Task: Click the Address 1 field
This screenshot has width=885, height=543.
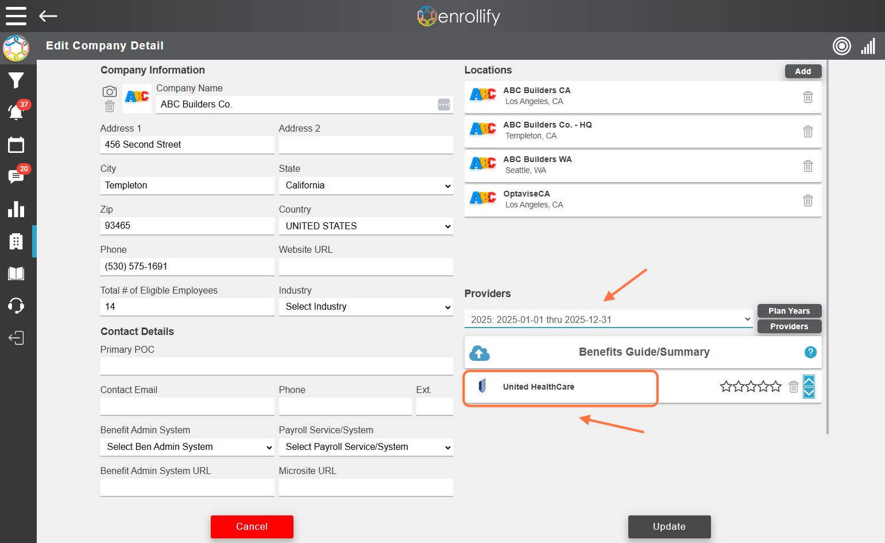Action: point(187,145)
